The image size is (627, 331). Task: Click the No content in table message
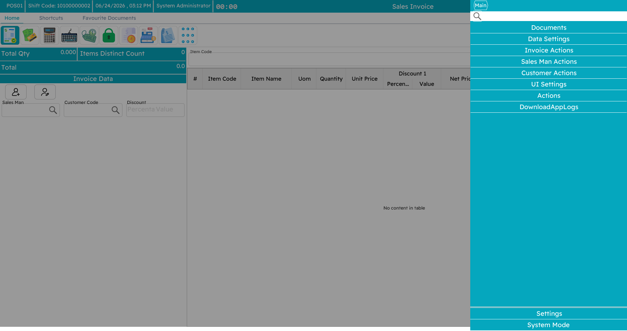coord(404,208)
